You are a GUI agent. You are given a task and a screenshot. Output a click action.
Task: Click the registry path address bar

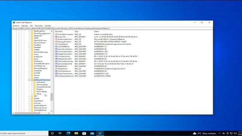(x=112, y=29)
